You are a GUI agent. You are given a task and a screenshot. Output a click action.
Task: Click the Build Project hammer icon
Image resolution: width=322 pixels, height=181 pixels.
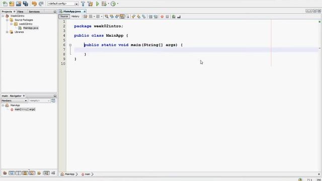tap(83, 4)
